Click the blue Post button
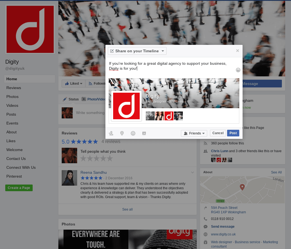This screenshot has height=249, width=291. click(x=233, y=133)
